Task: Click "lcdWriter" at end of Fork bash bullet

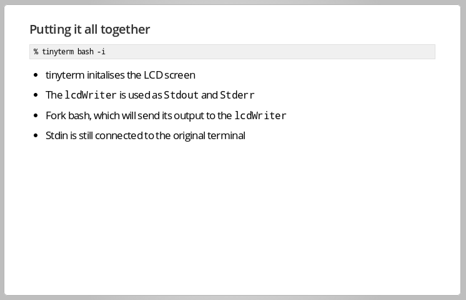Action: click(260, 115)
